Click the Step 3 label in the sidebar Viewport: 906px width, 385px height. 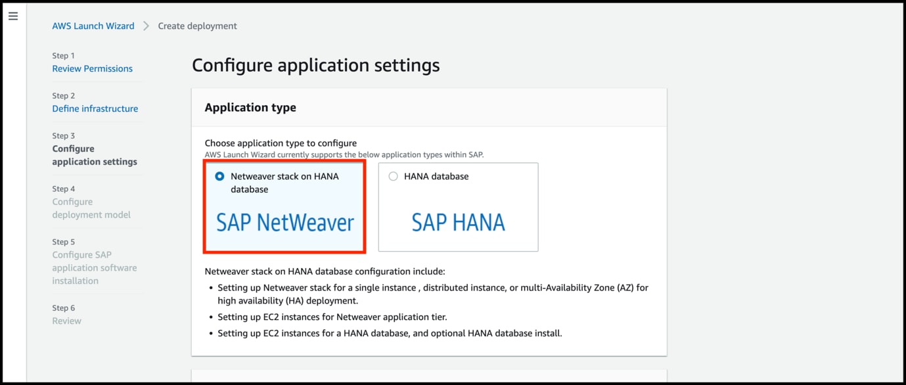click(x=63, y=135)
